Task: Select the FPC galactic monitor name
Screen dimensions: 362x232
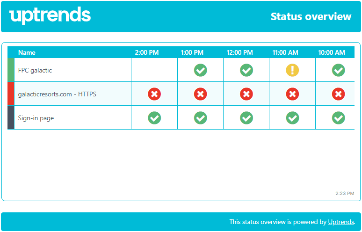Action: pos(35,71)
